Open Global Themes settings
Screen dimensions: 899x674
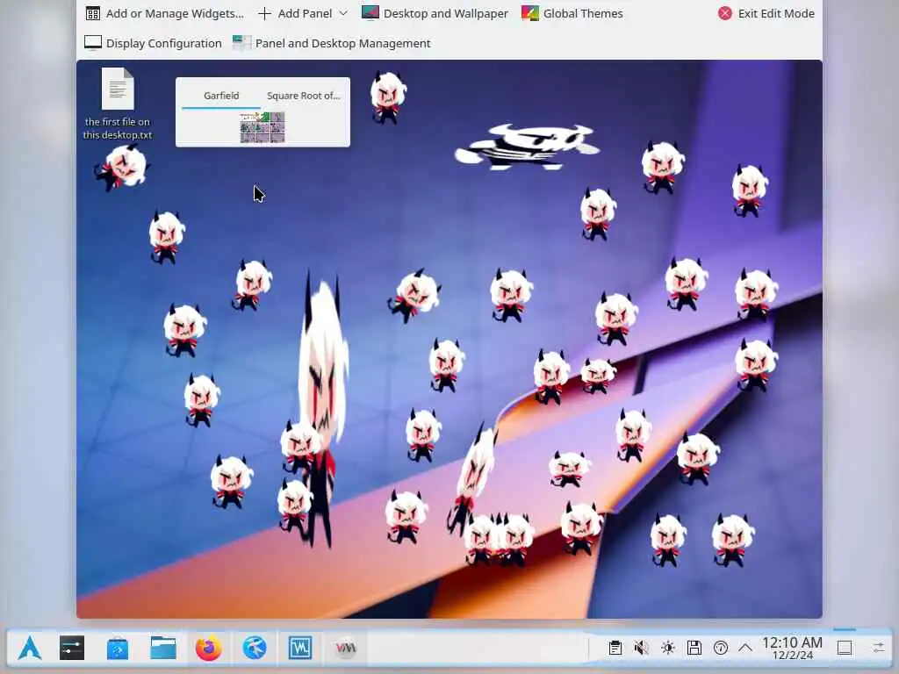point(572,13)
